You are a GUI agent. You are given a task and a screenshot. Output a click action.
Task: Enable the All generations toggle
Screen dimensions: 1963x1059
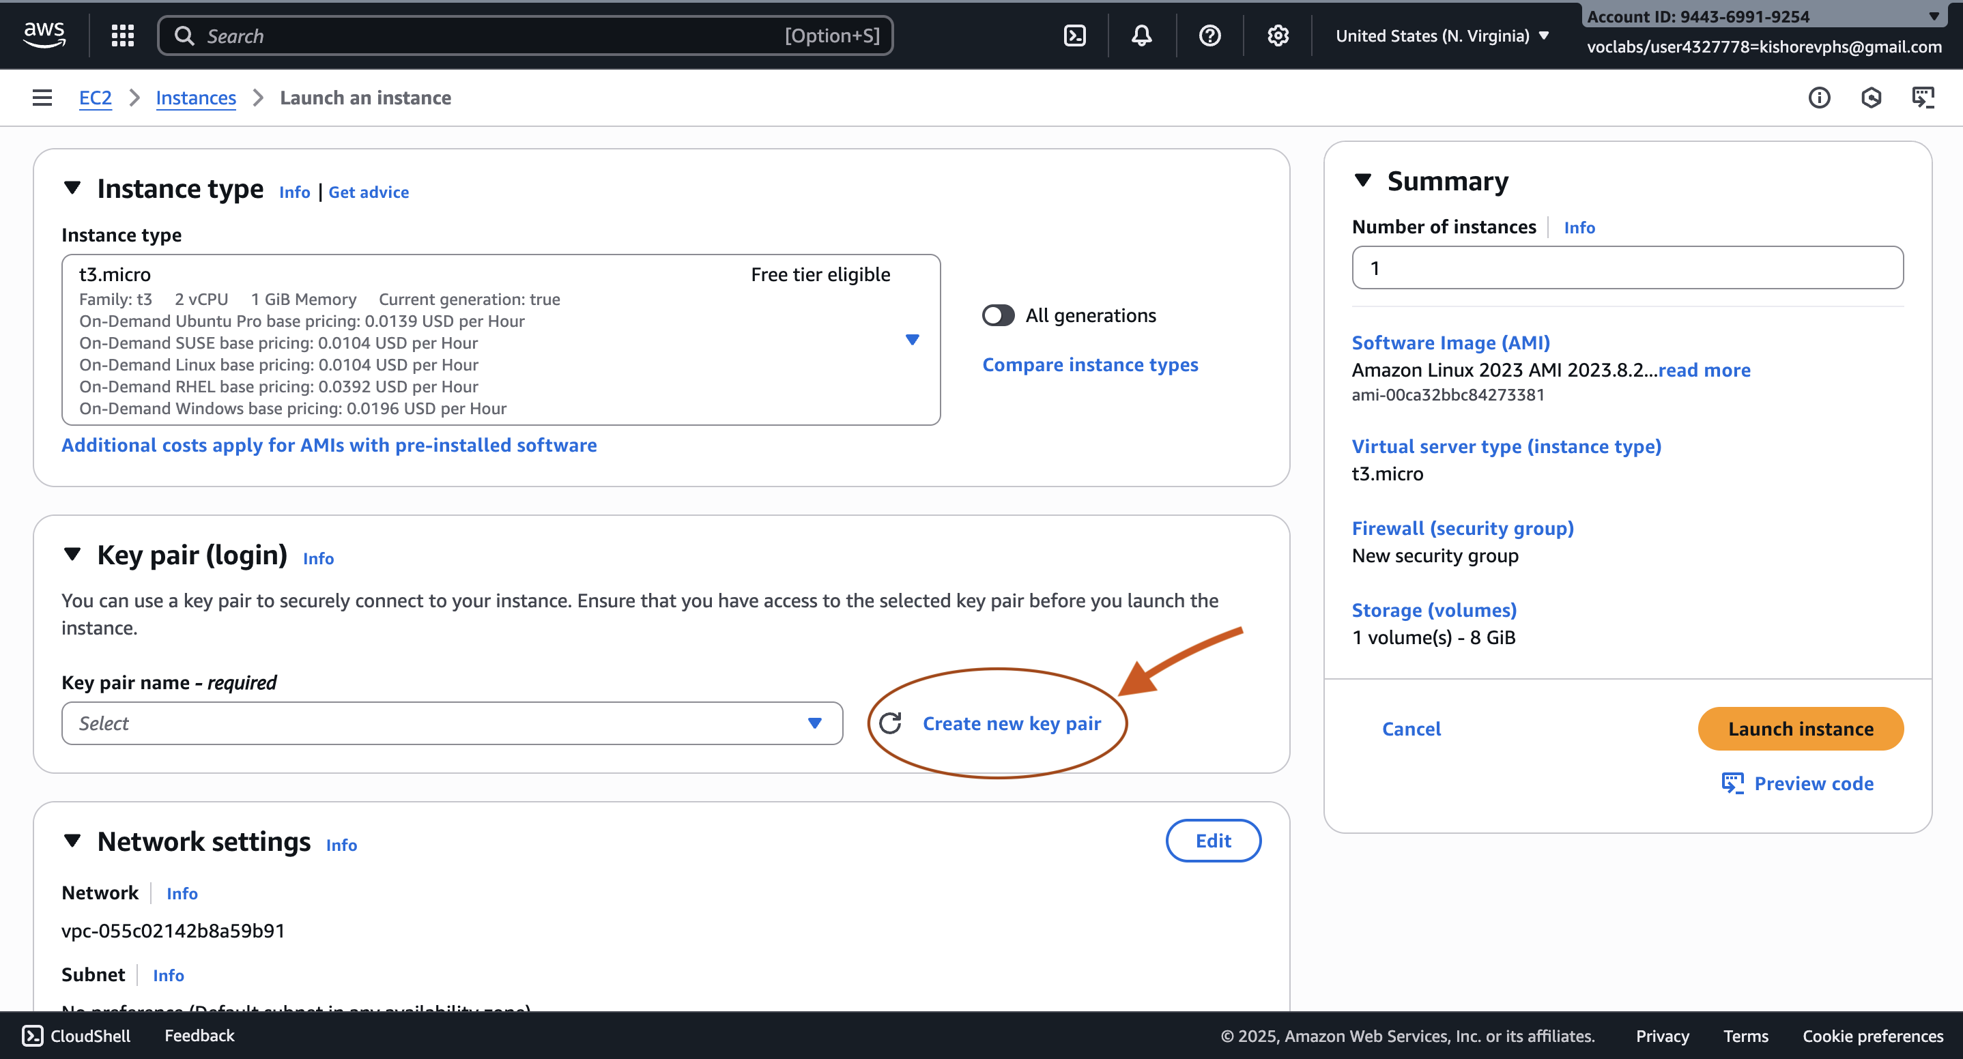[997, 315]
